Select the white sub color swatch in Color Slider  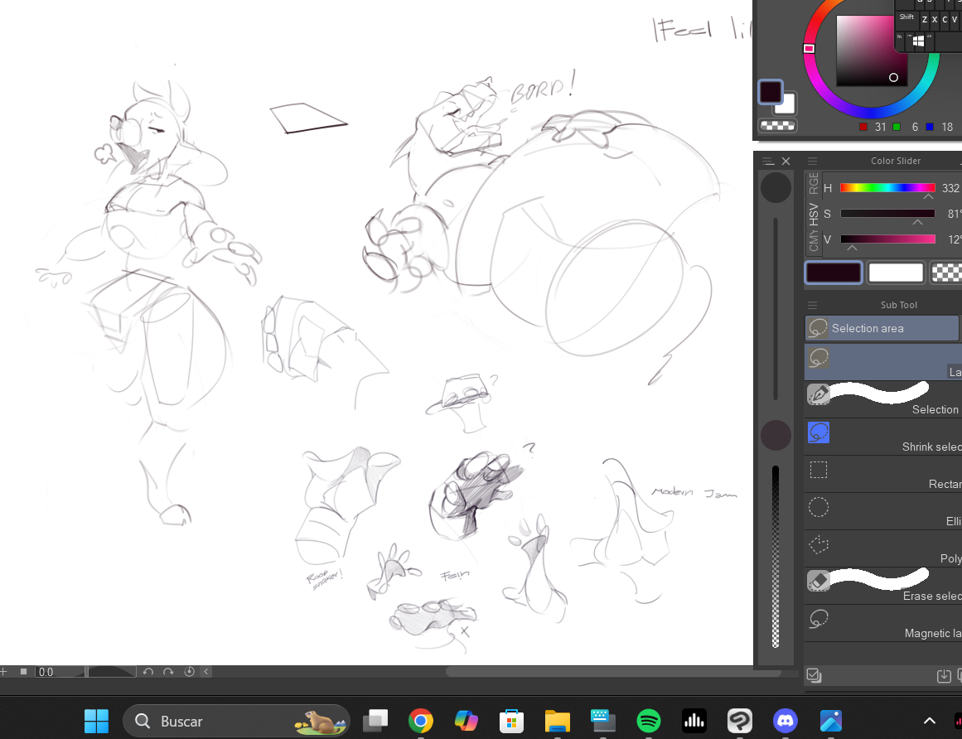click(896, 273)
